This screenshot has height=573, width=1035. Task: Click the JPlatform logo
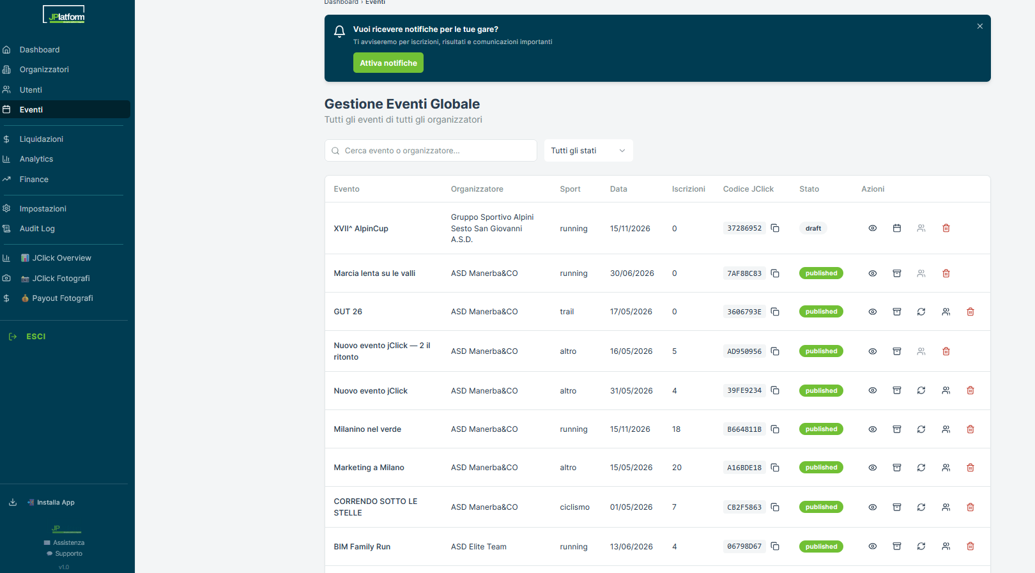point(64,15)
